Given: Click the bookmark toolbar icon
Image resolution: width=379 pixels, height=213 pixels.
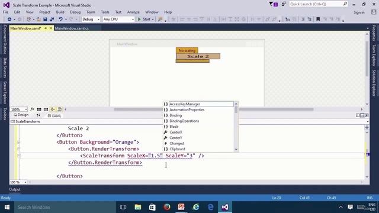Looking at the screenshot, I should 318,19.
